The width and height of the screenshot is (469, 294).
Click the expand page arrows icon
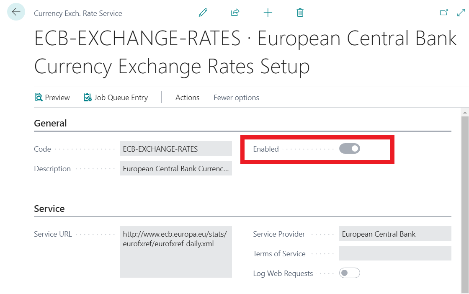point(460,13)
